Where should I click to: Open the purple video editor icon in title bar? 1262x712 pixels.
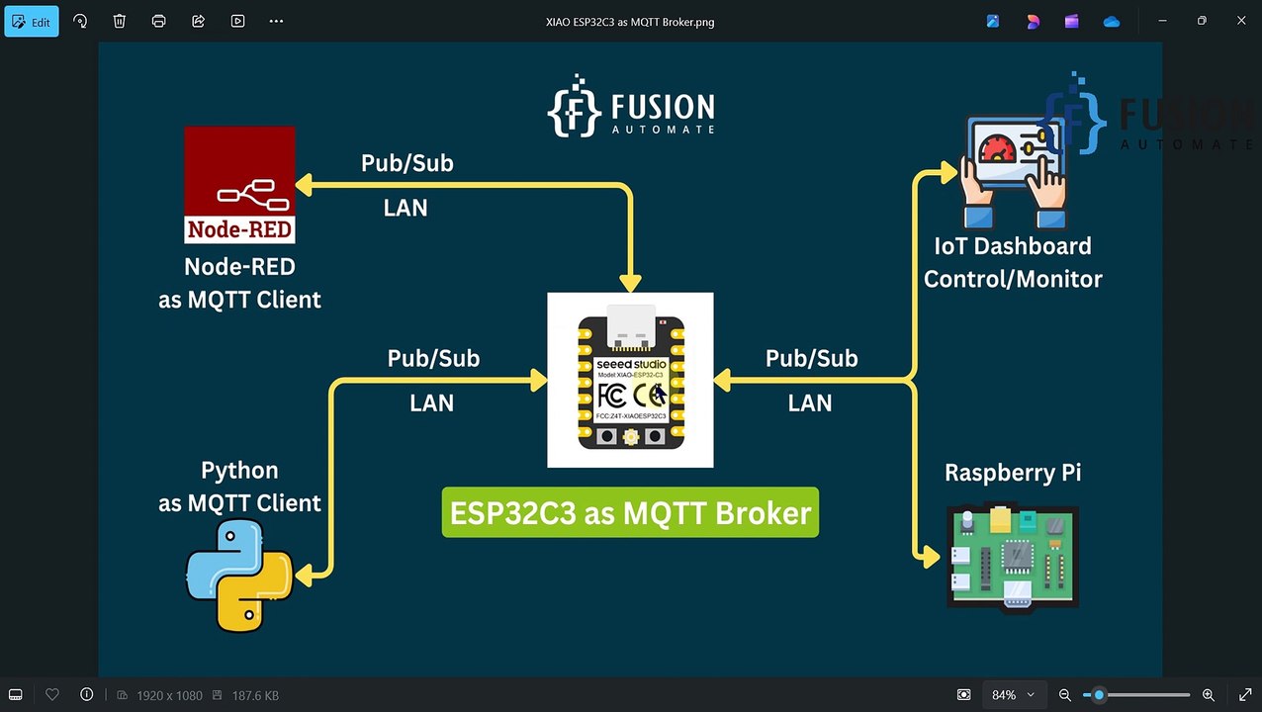pos(1072,21)
